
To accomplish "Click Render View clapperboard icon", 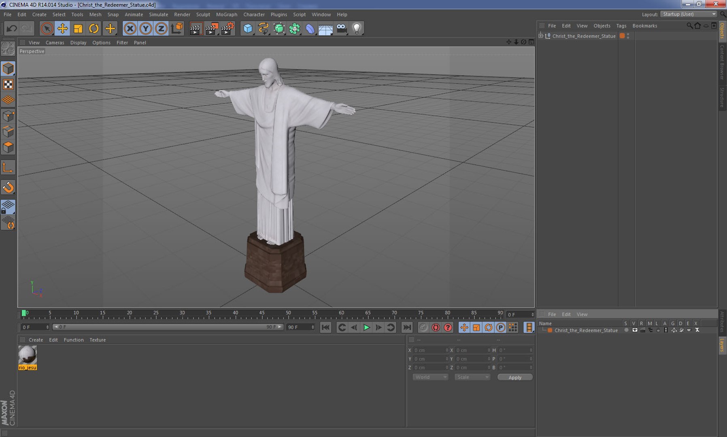I will coord(196,28).
